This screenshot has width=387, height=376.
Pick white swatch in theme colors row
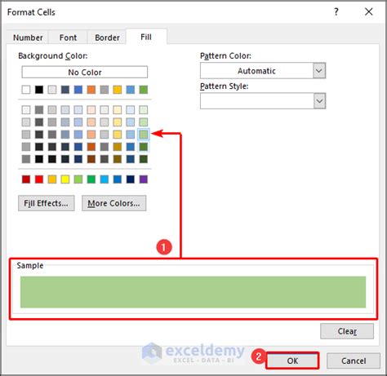(x=26, y=90)
